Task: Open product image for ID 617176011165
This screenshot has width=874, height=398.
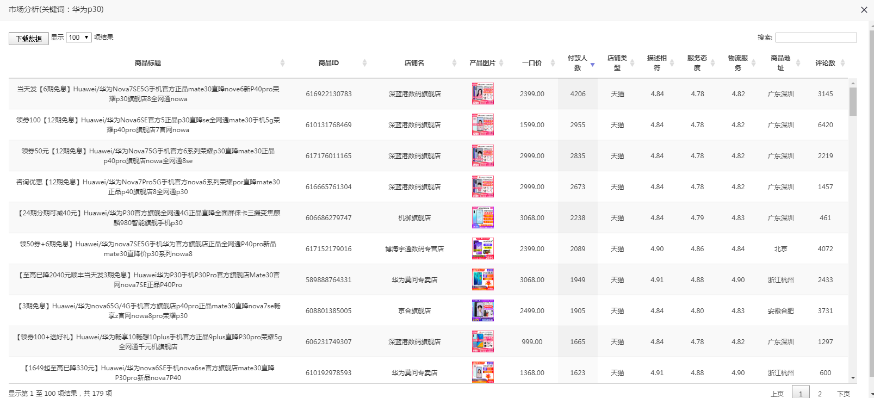Action: tap(483, 156)
